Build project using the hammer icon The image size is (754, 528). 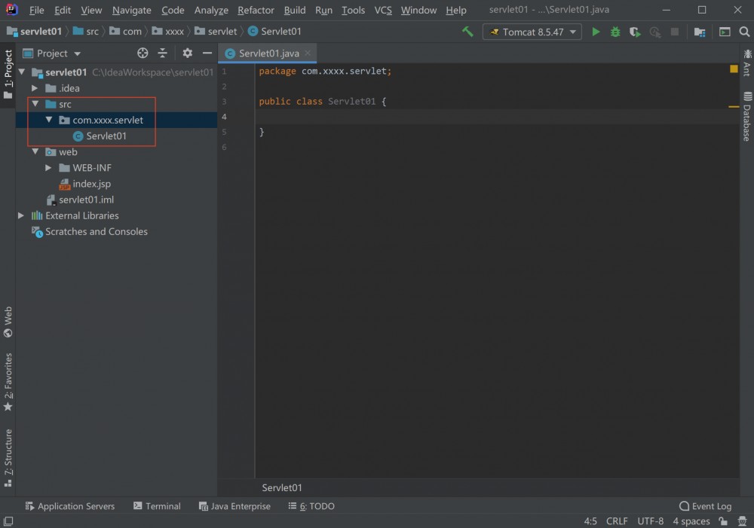[467, 32]
